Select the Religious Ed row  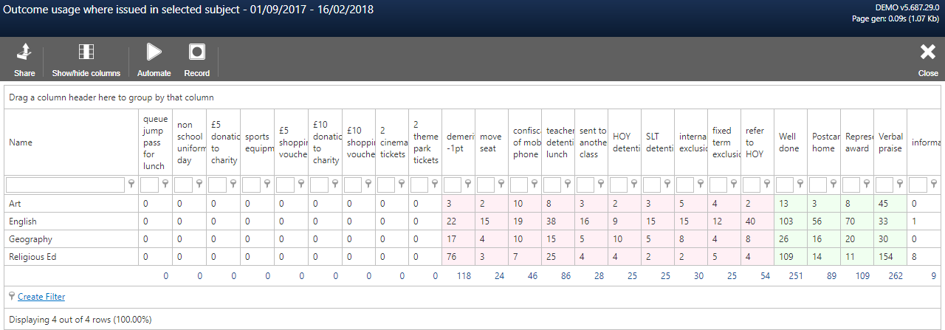472,257
